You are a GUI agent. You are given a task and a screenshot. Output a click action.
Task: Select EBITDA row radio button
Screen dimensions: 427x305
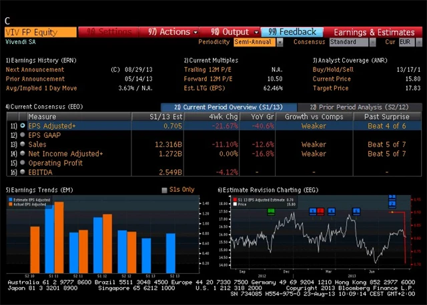tap(23, 172)
